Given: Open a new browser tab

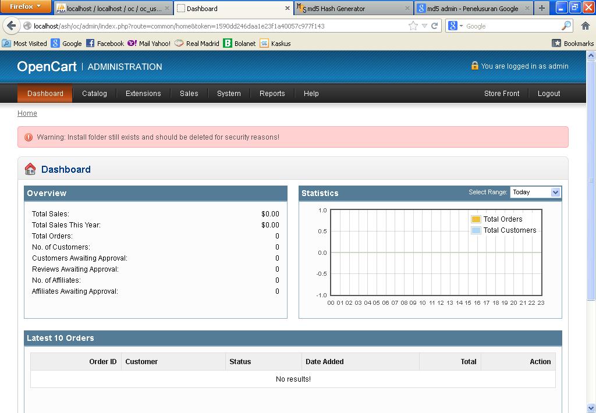Looking at the screenshot, I should [542, 8].
